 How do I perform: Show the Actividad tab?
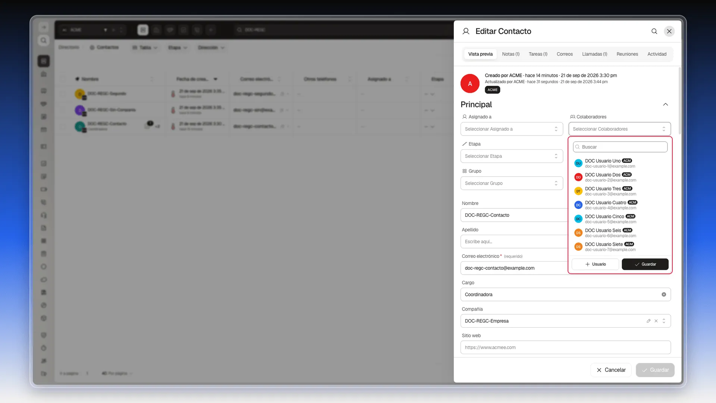click(x=657, y=54)
